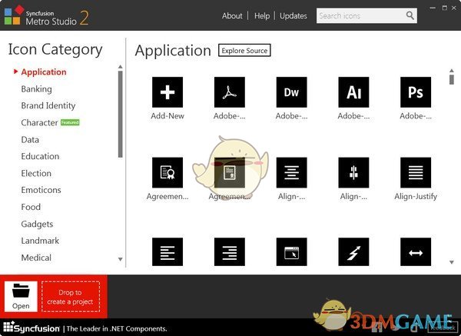Open the Brand Identity category

48,105
